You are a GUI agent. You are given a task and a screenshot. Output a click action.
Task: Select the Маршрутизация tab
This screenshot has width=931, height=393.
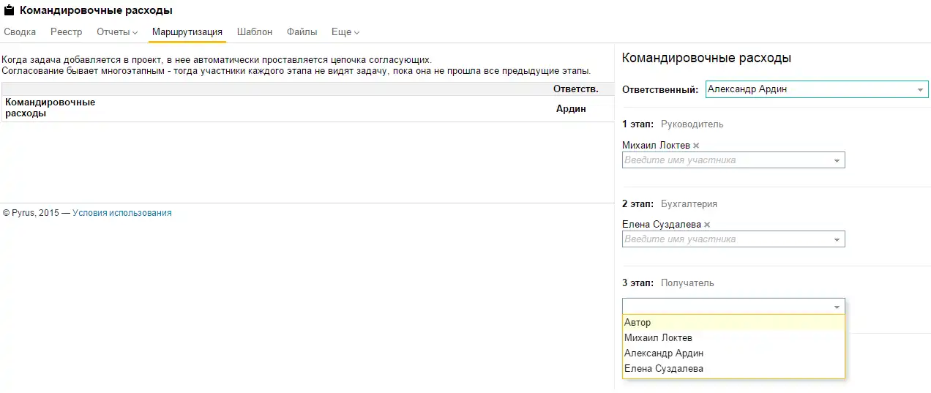coord(187,32)
